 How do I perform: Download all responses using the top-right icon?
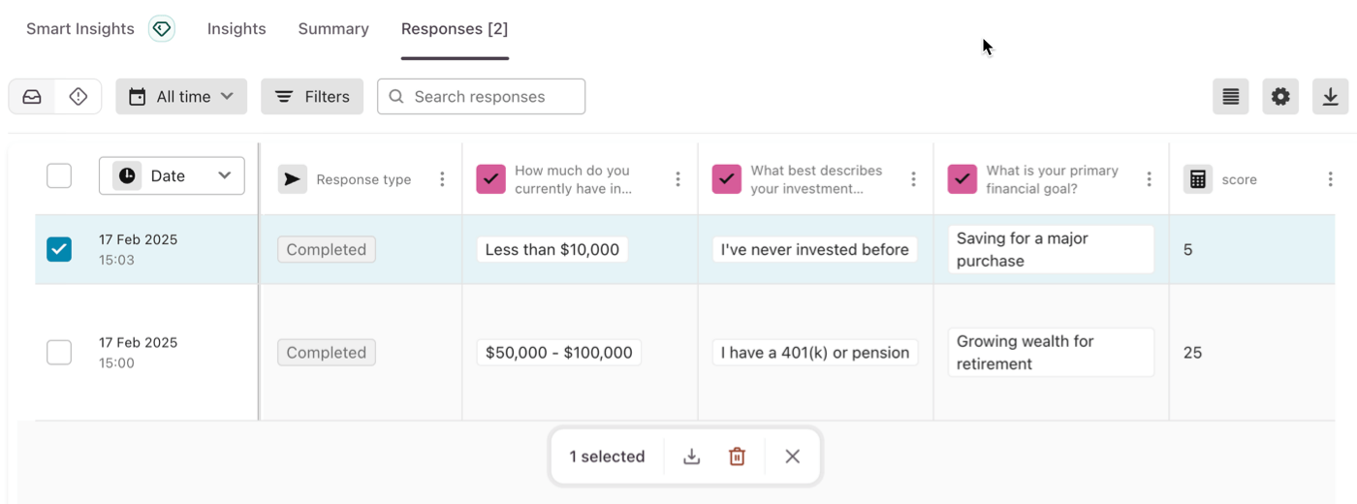tap(1331, 97)
